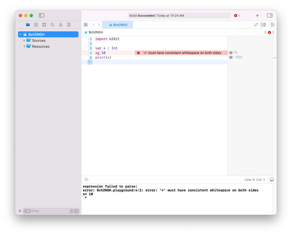
Task: Collapse the Sources folder chevron
Action: click(24, 40)
